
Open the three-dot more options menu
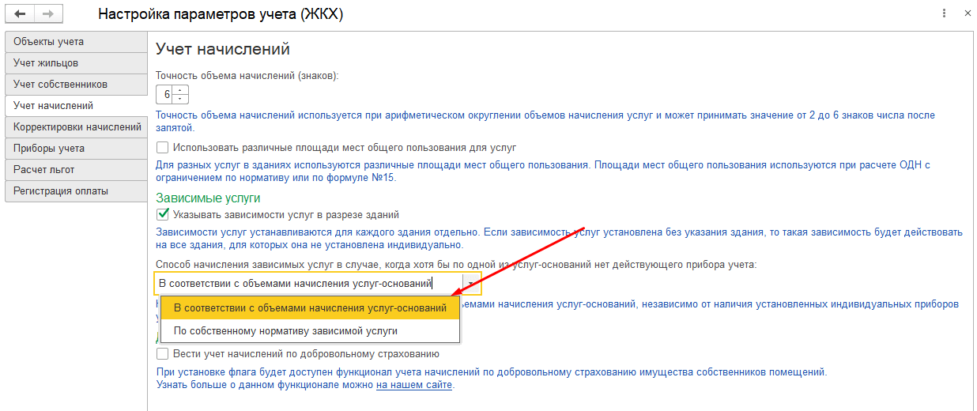click(x=945, y=14)
